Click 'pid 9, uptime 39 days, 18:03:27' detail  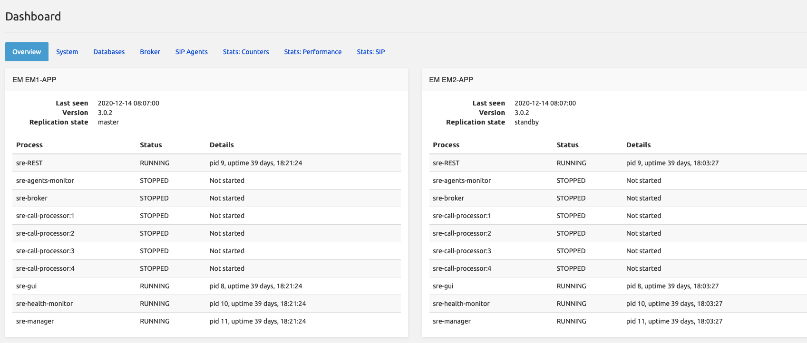672,163
